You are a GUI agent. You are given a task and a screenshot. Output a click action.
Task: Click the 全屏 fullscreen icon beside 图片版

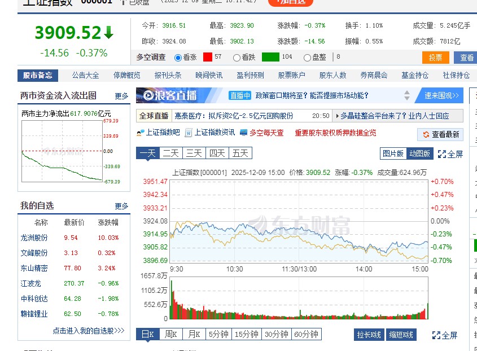point(443,153)
